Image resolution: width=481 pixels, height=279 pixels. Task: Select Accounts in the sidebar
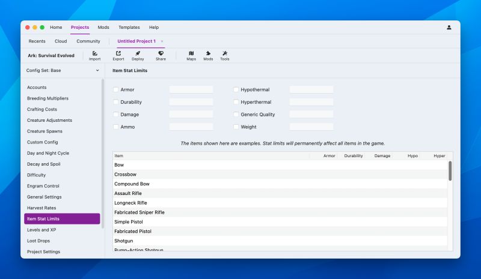(x=62, y=87)
